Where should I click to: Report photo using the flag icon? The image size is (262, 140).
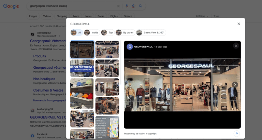coord(237,134)
